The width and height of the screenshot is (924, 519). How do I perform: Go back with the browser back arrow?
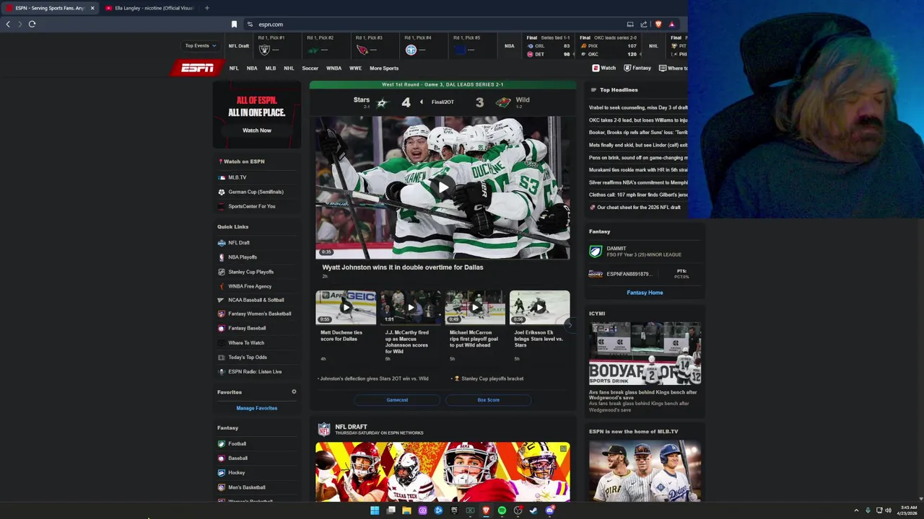pyautogui.click(x=8, y=24)
